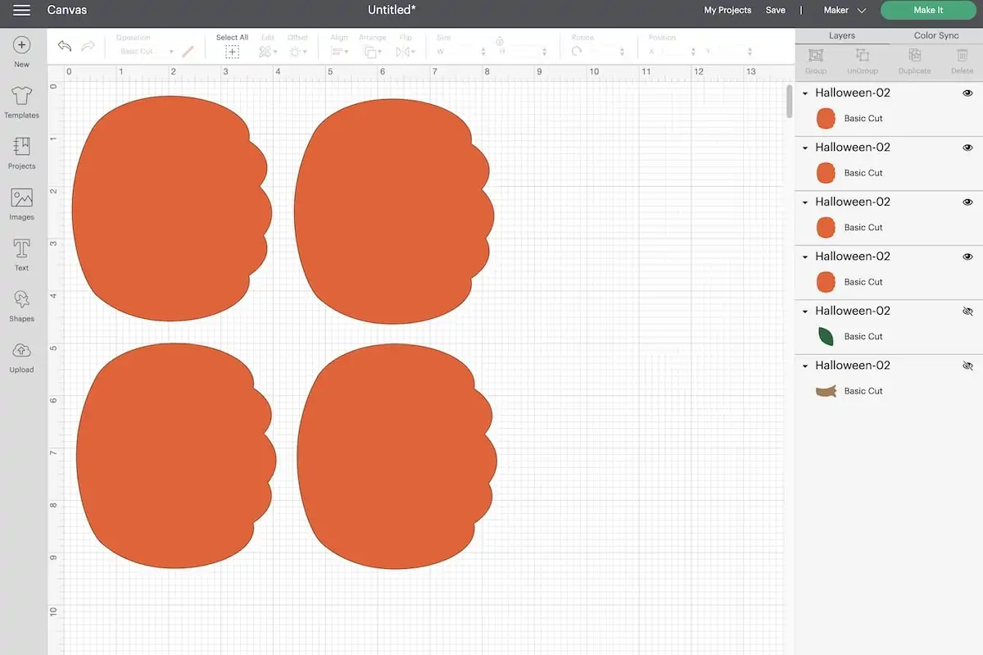Screen dimensions: 983x655
Task: Show the hidden brown stem layer
Action: coord(967,366)
